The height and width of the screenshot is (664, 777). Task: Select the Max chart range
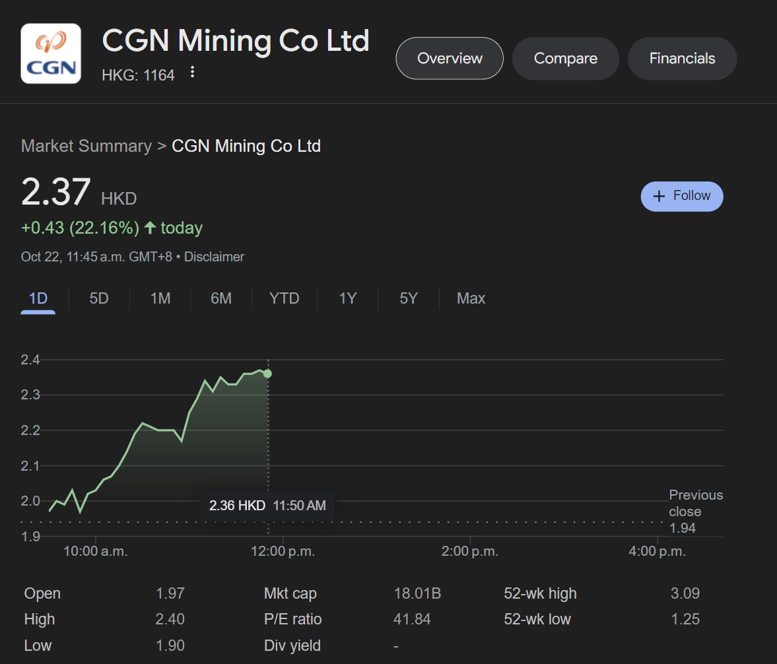point(471,298)
